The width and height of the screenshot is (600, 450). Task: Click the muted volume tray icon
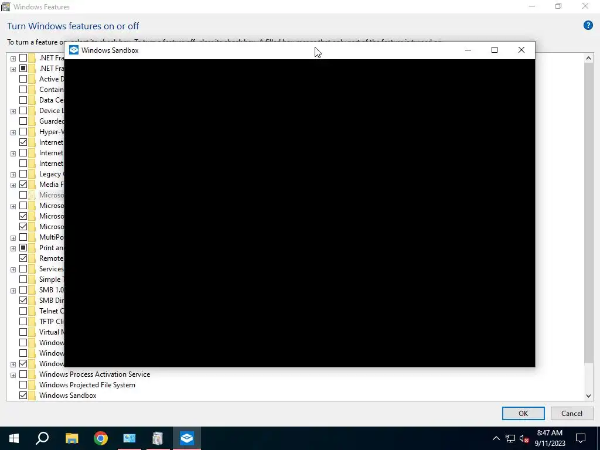[524, 438]
